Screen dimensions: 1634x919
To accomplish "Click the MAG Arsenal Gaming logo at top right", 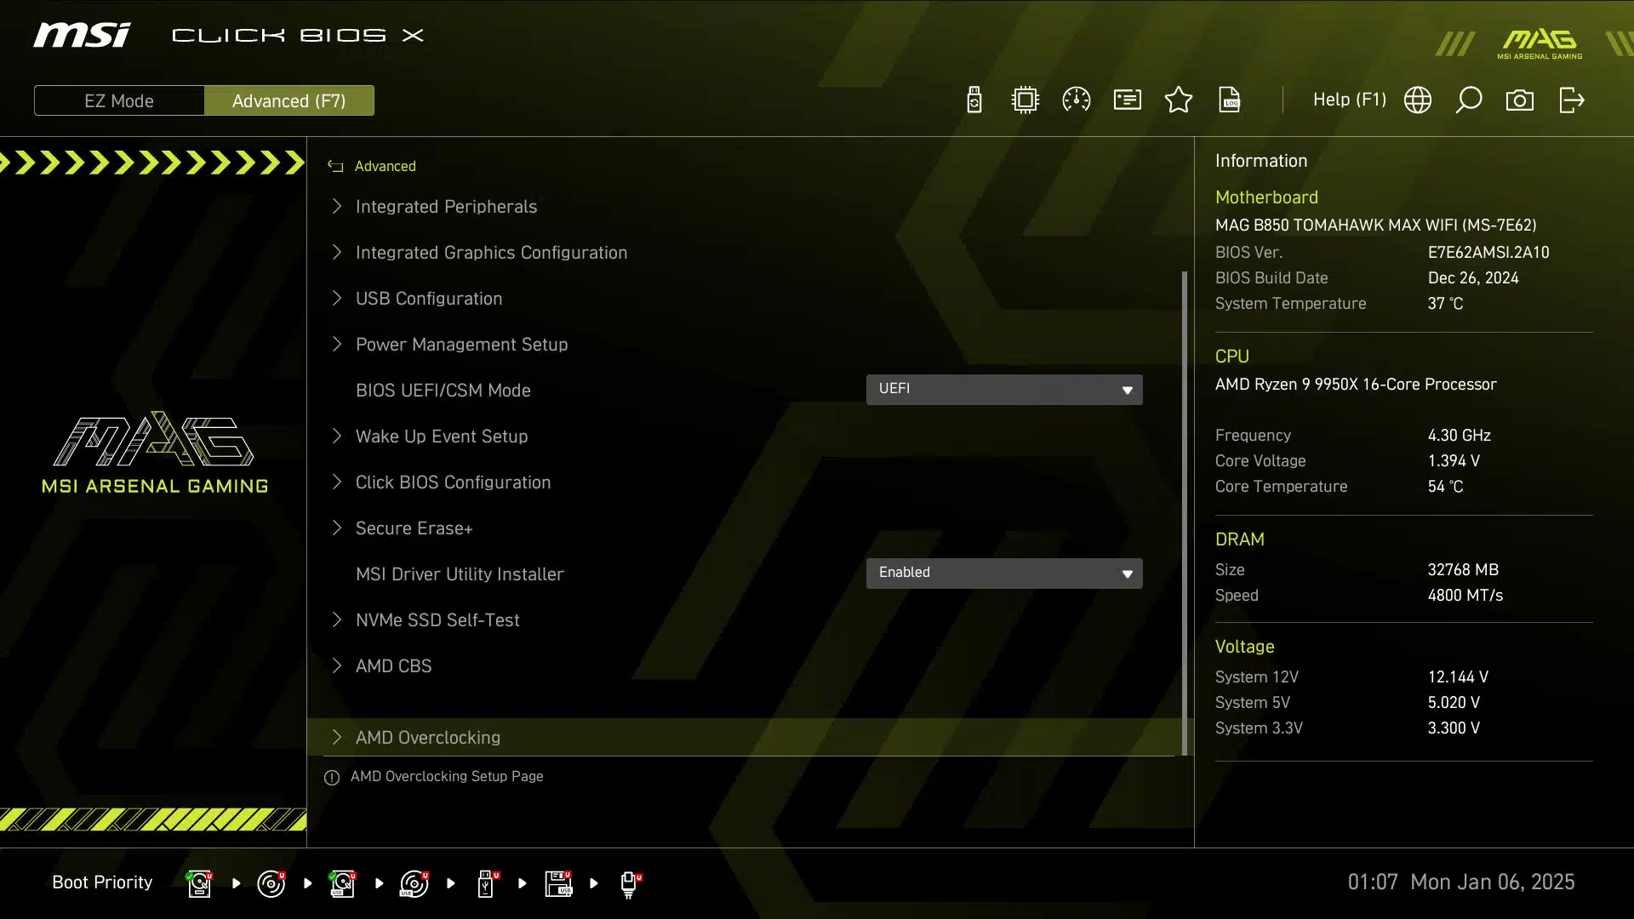I will pyautogui.click(x=1540, y=43).
